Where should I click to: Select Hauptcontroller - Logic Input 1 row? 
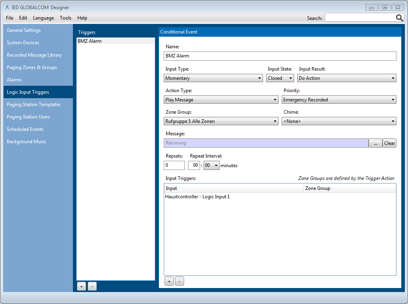click(x=198, y=197)
